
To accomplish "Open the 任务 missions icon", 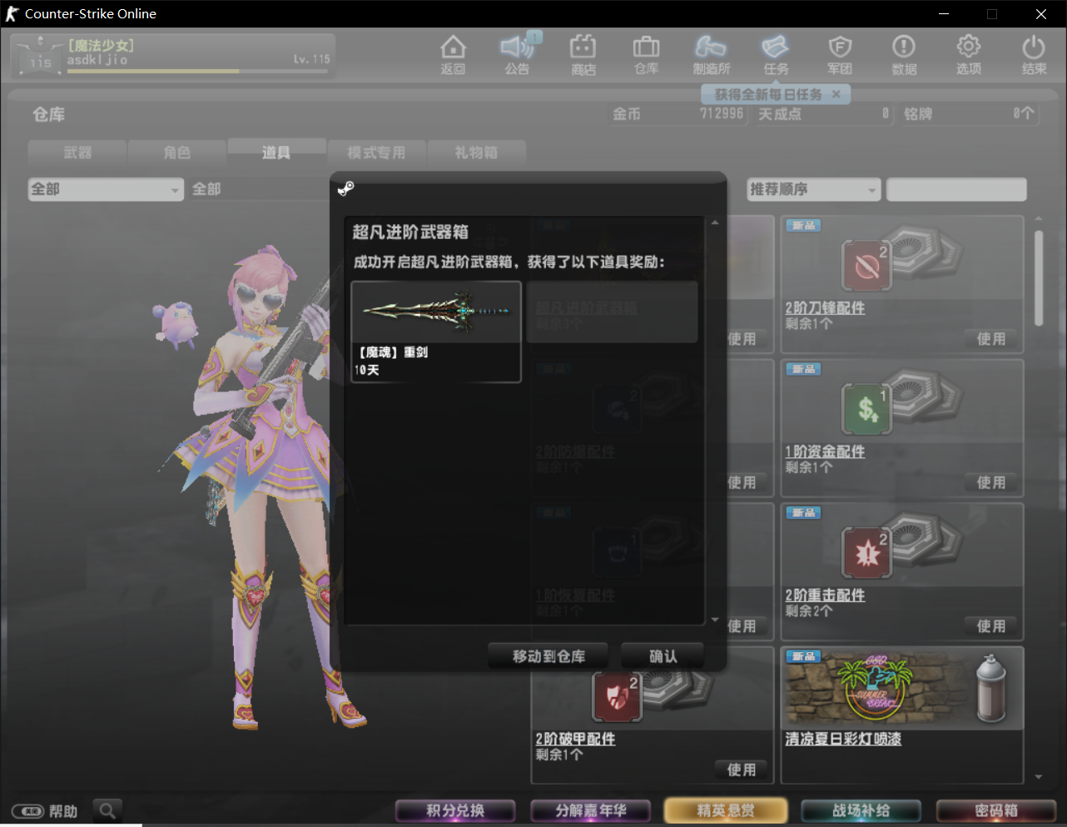I will tap(776, 55).
